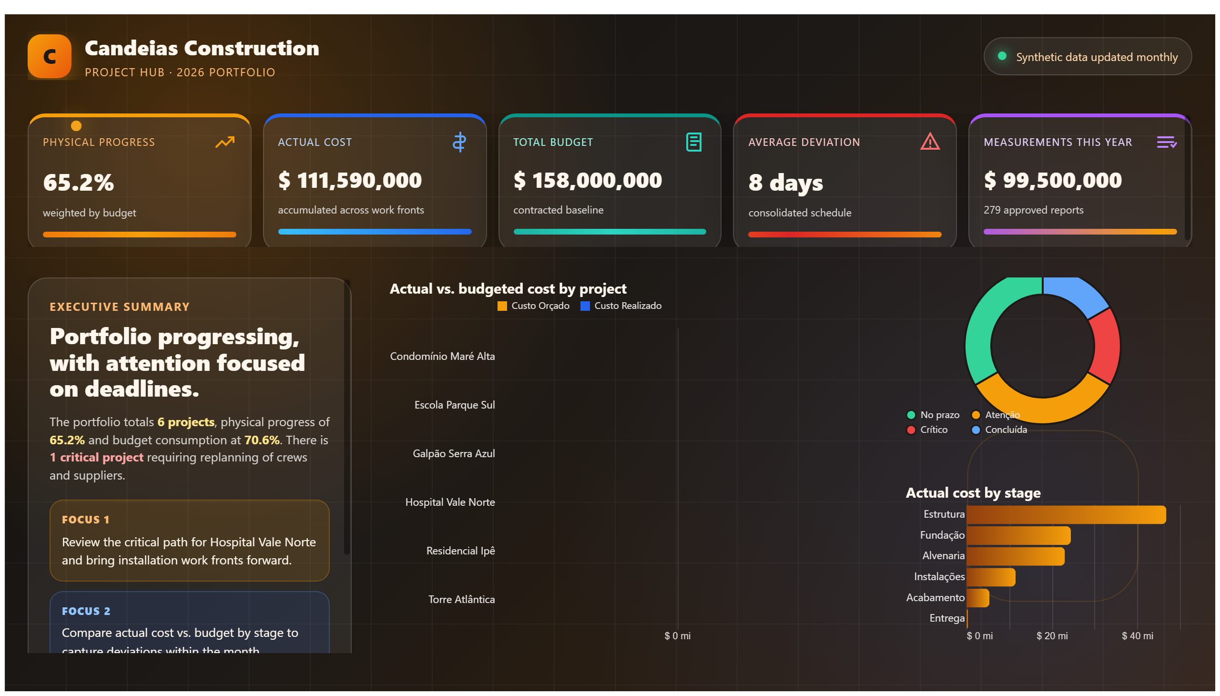Image resolution: width=1220 pixels, height=696 pixels.
Task: Hide the Crítico donut legend entry
Action: [927, 430]
